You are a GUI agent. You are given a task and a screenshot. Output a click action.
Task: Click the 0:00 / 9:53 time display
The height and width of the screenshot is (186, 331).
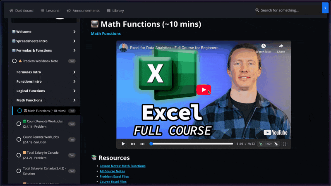245,144
